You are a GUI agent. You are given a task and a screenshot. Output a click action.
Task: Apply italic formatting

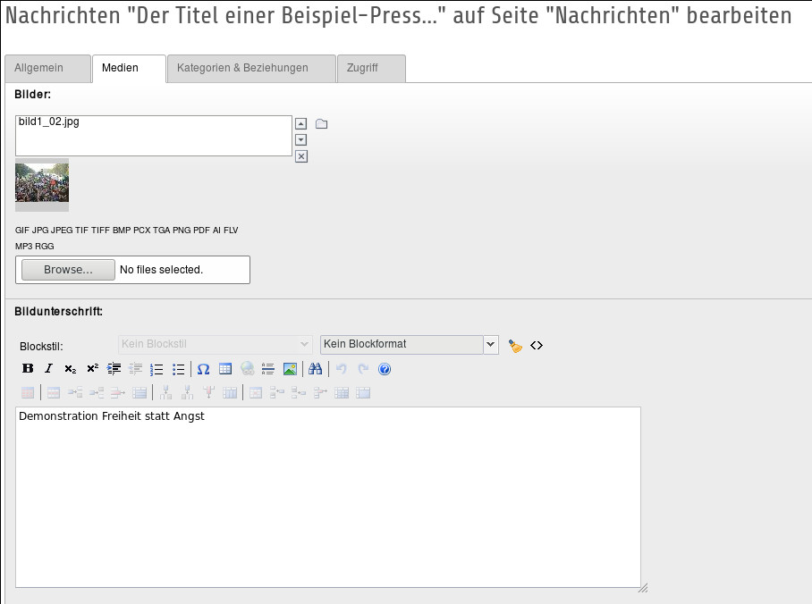click(x=48, y=368)
